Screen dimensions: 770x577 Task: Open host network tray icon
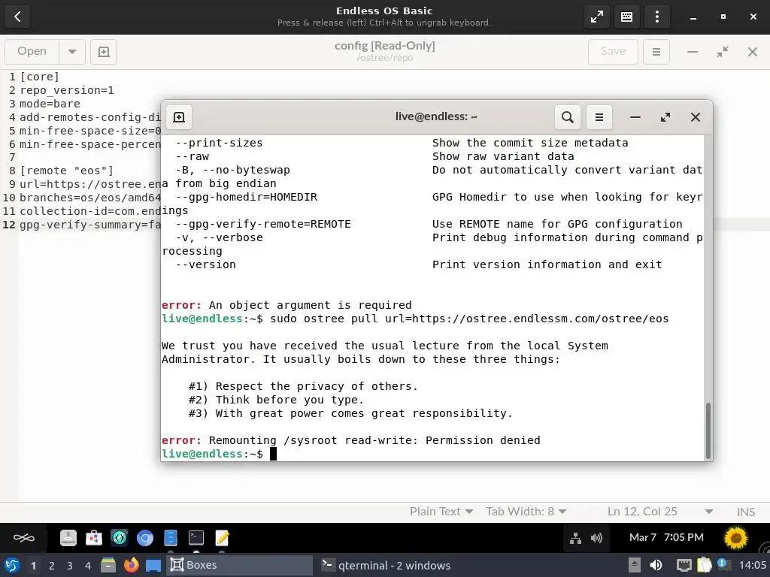pyautogui.click(x=684, y=565)
